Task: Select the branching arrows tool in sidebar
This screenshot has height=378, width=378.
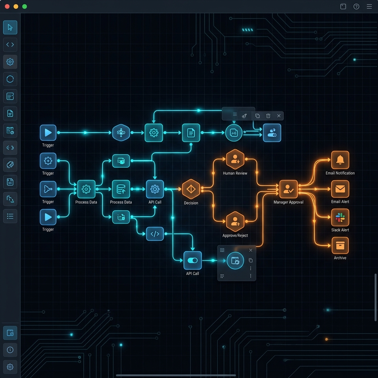Action: (x=10, y=148)
